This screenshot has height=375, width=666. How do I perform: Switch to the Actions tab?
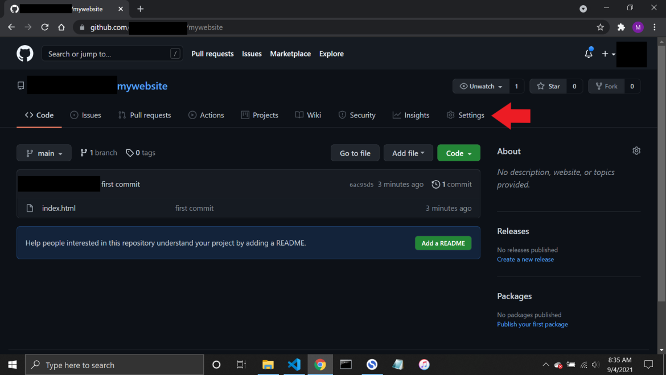[206, 115]
